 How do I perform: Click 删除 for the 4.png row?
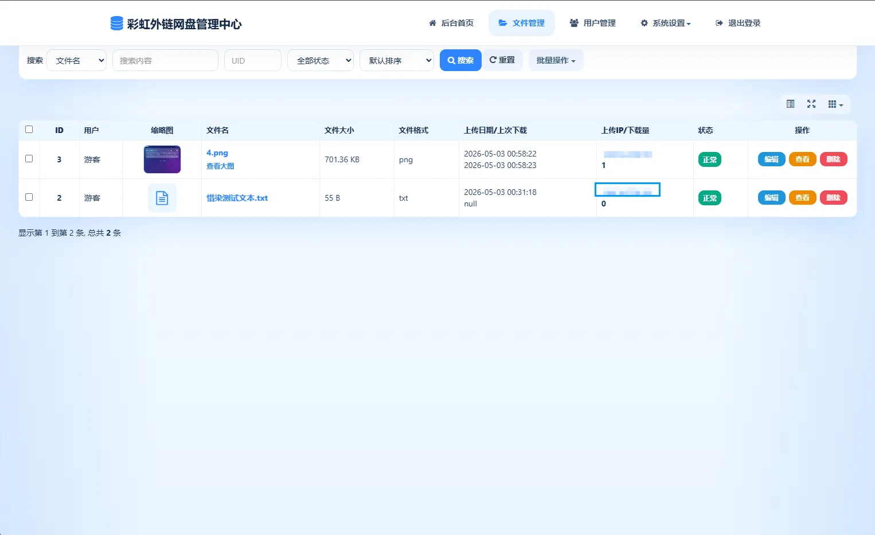point(833,159)
